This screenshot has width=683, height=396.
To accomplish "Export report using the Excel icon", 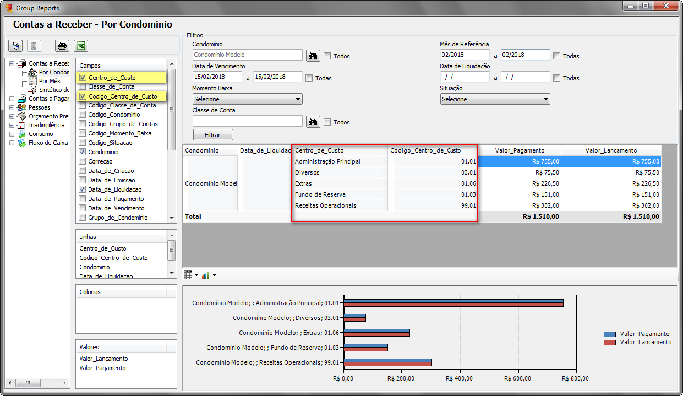I will click(81, 46).
